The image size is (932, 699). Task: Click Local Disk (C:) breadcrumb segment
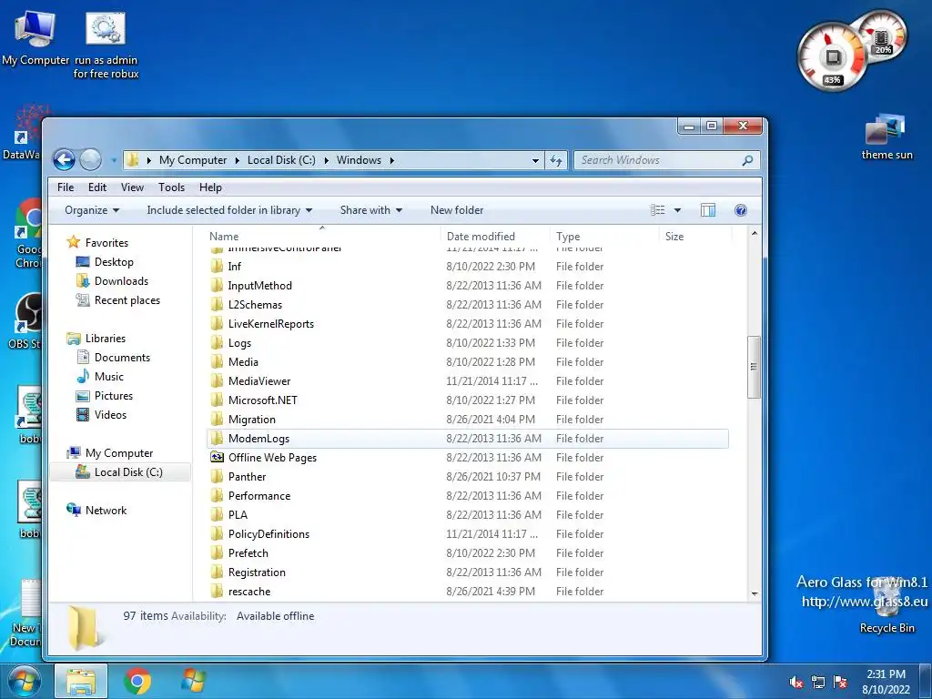tap(281, 160)
